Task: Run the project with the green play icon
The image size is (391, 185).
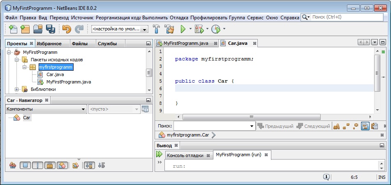Action: coord(183,29)
